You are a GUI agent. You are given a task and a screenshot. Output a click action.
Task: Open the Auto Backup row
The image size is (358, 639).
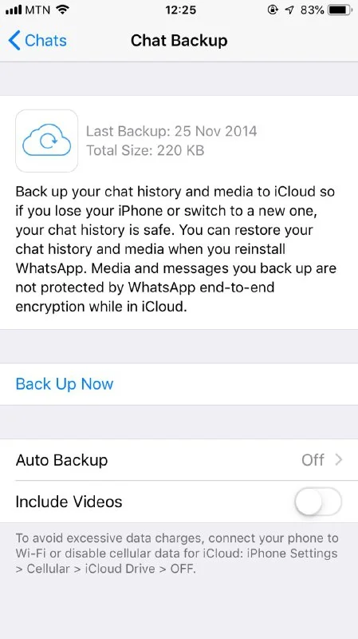pos(179,460)
